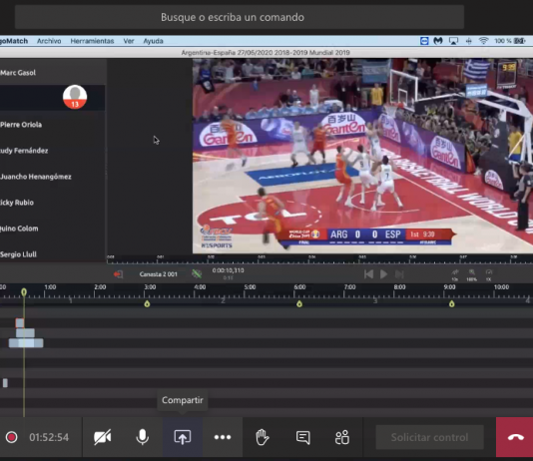Click the player 13 avatar
Image resolution: width=533 pixels, height=461 pixels.
75,97
